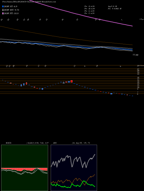Click inside the dark blue ADX chart panel
144x191 pixels.
(x=74, y=168)
